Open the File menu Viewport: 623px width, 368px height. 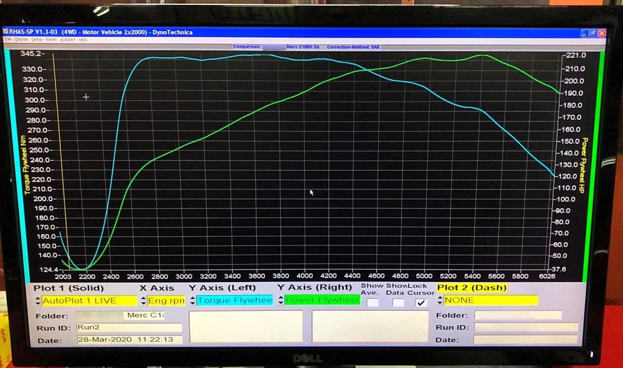point(7,39)
